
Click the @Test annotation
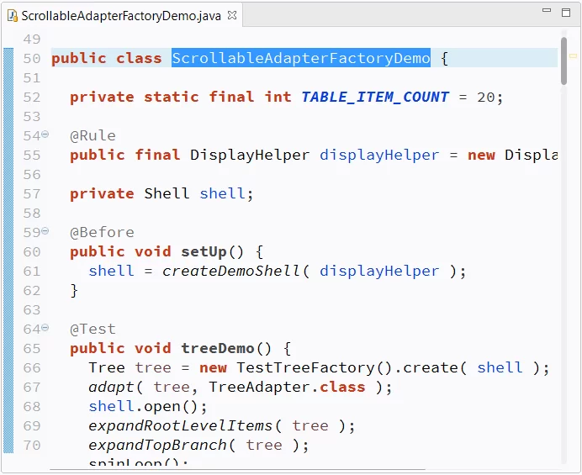tap(93, 330)
